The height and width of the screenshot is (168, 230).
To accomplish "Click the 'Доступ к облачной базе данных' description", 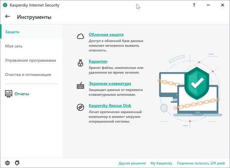I will coord(116,45).
